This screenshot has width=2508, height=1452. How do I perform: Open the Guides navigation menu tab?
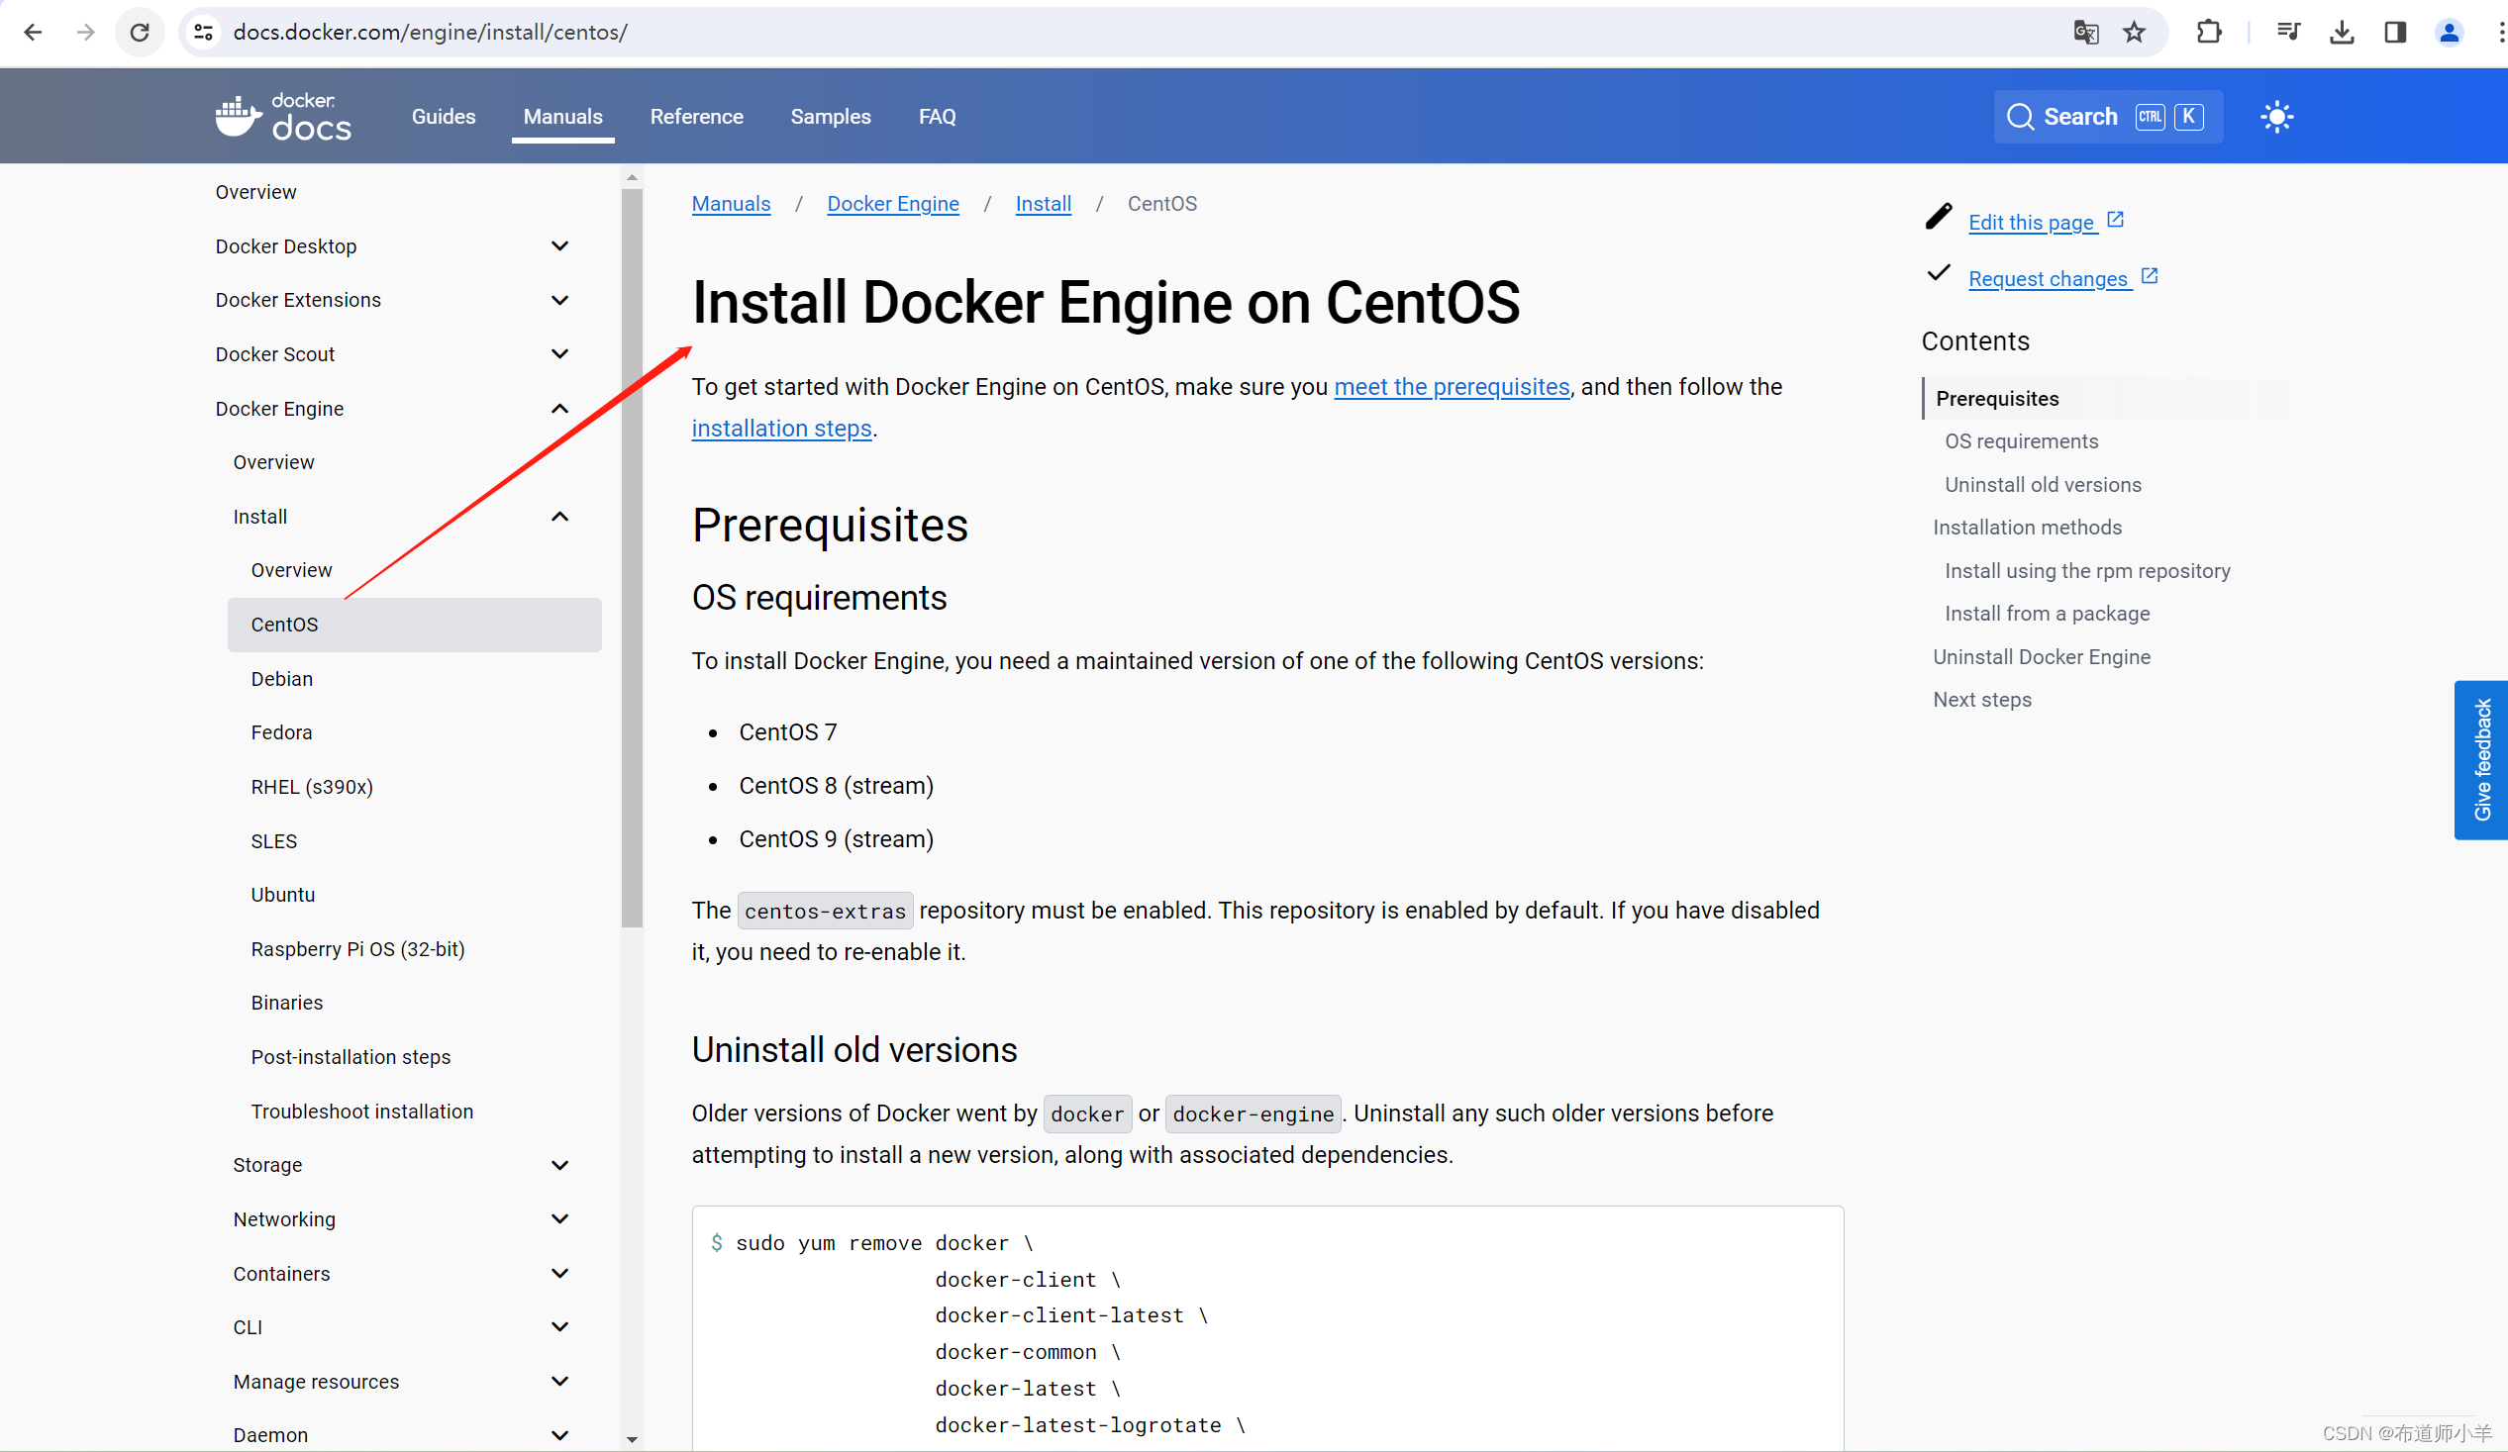pyautogui.click(x=443, y=116)
